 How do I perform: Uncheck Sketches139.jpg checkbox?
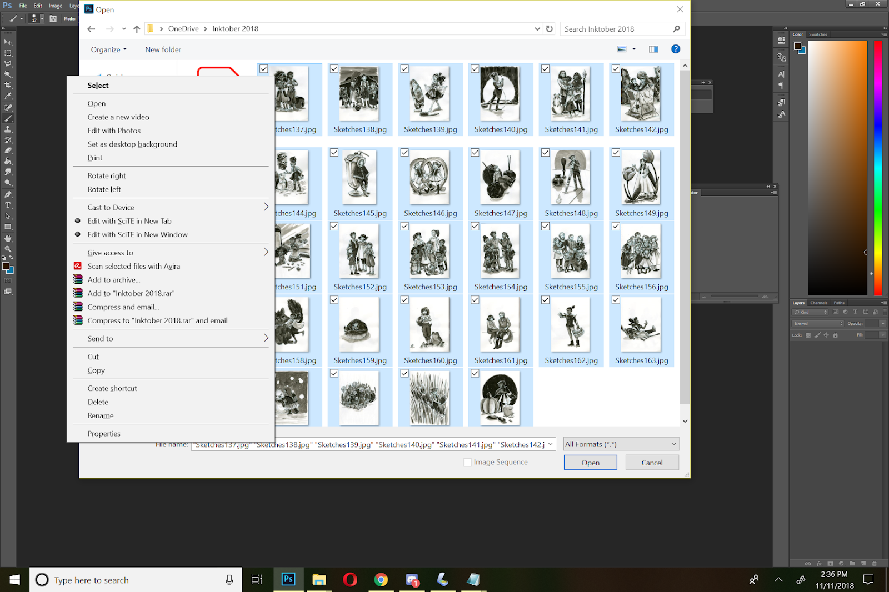[404, 69]
